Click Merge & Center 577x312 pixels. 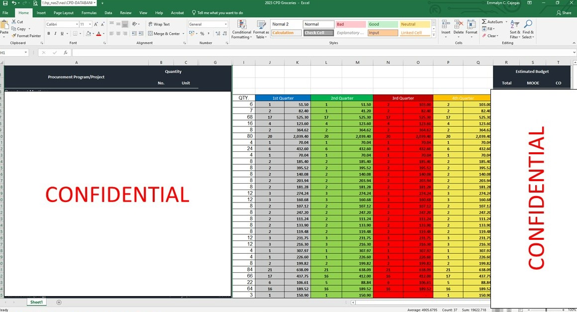coord(164,33)
